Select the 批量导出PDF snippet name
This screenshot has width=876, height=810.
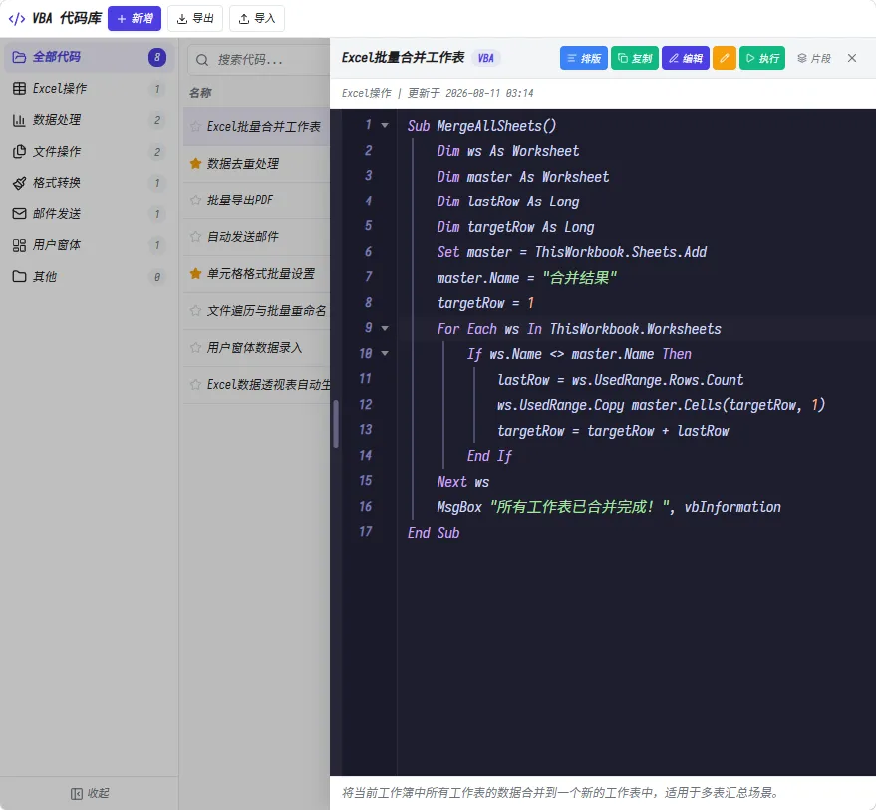point(240,201)
